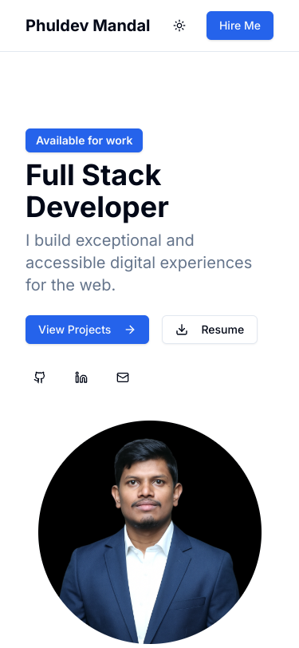Open the LinkedIn profile icon
Viewport: 299px width, 648px height.
[x=81, y=377]
